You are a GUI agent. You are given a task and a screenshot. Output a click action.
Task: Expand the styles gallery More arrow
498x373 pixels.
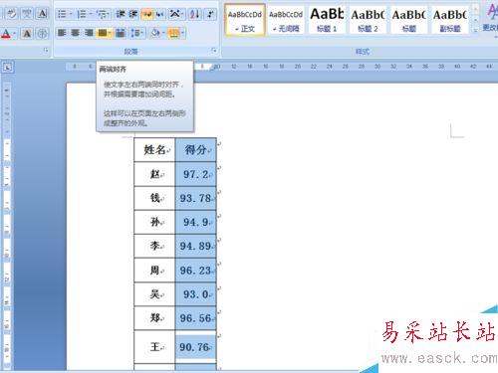pyautogui.click(x=476, y=30)
